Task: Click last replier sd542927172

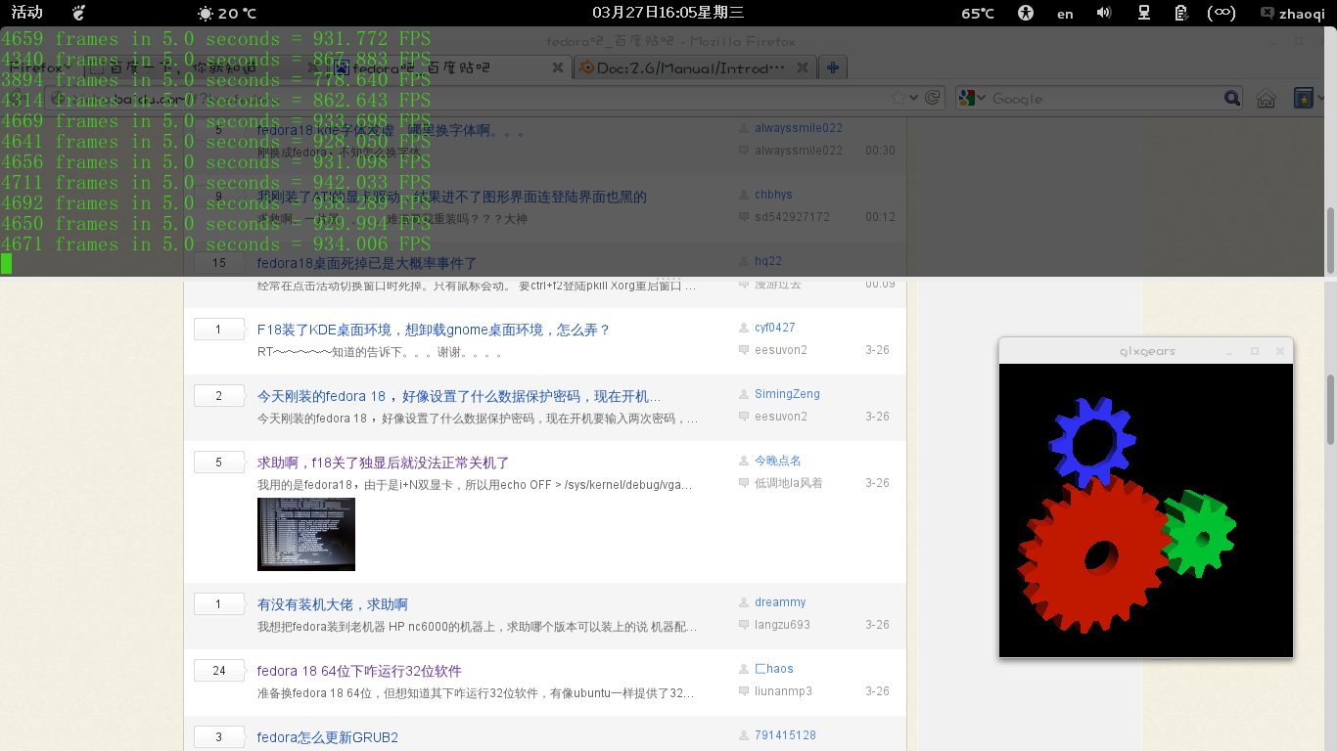Action: [792, 217]
